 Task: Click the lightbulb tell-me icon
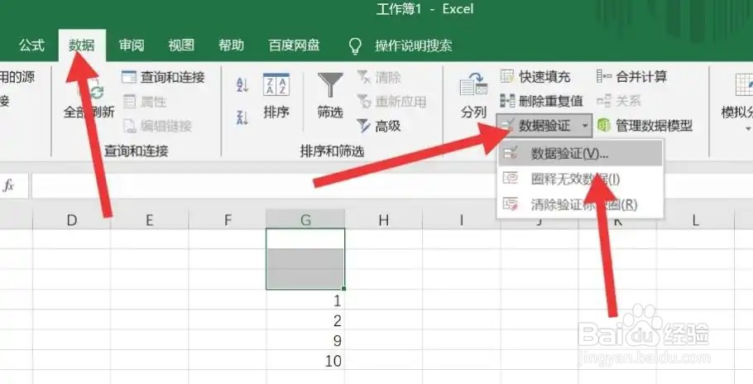[355, 46]
